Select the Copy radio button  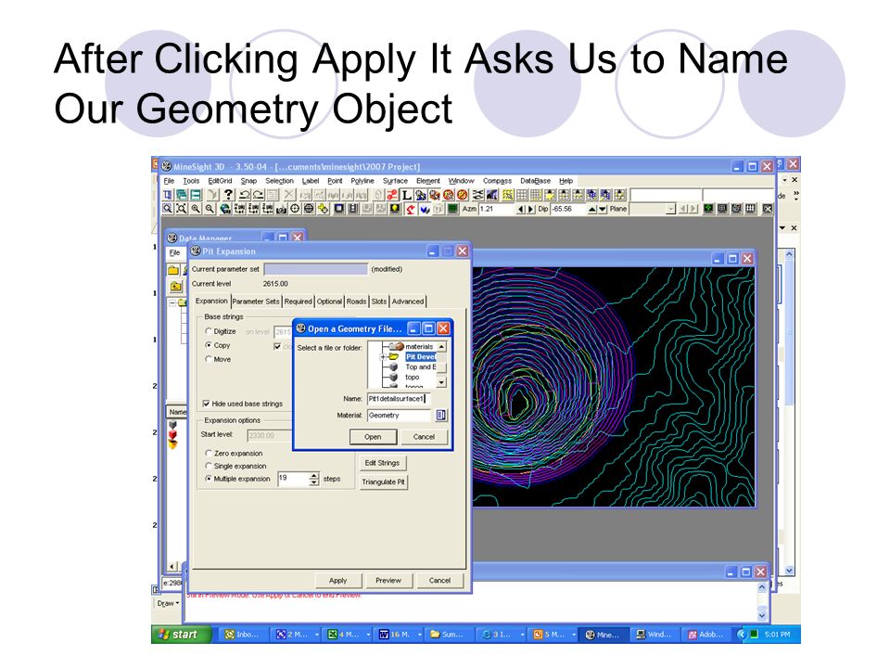pos(209,345)
